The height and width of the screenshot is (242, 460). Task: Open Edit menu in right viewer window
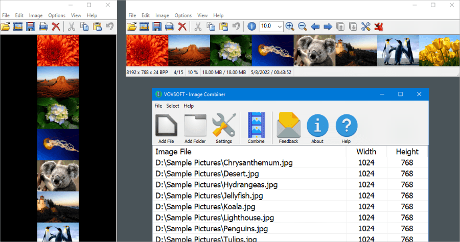tap(146, 15)
